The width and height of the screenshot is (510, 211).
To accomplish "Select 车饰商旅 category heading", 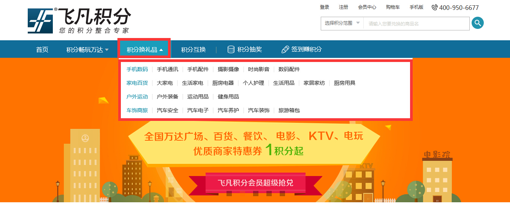I will [137, 110].
